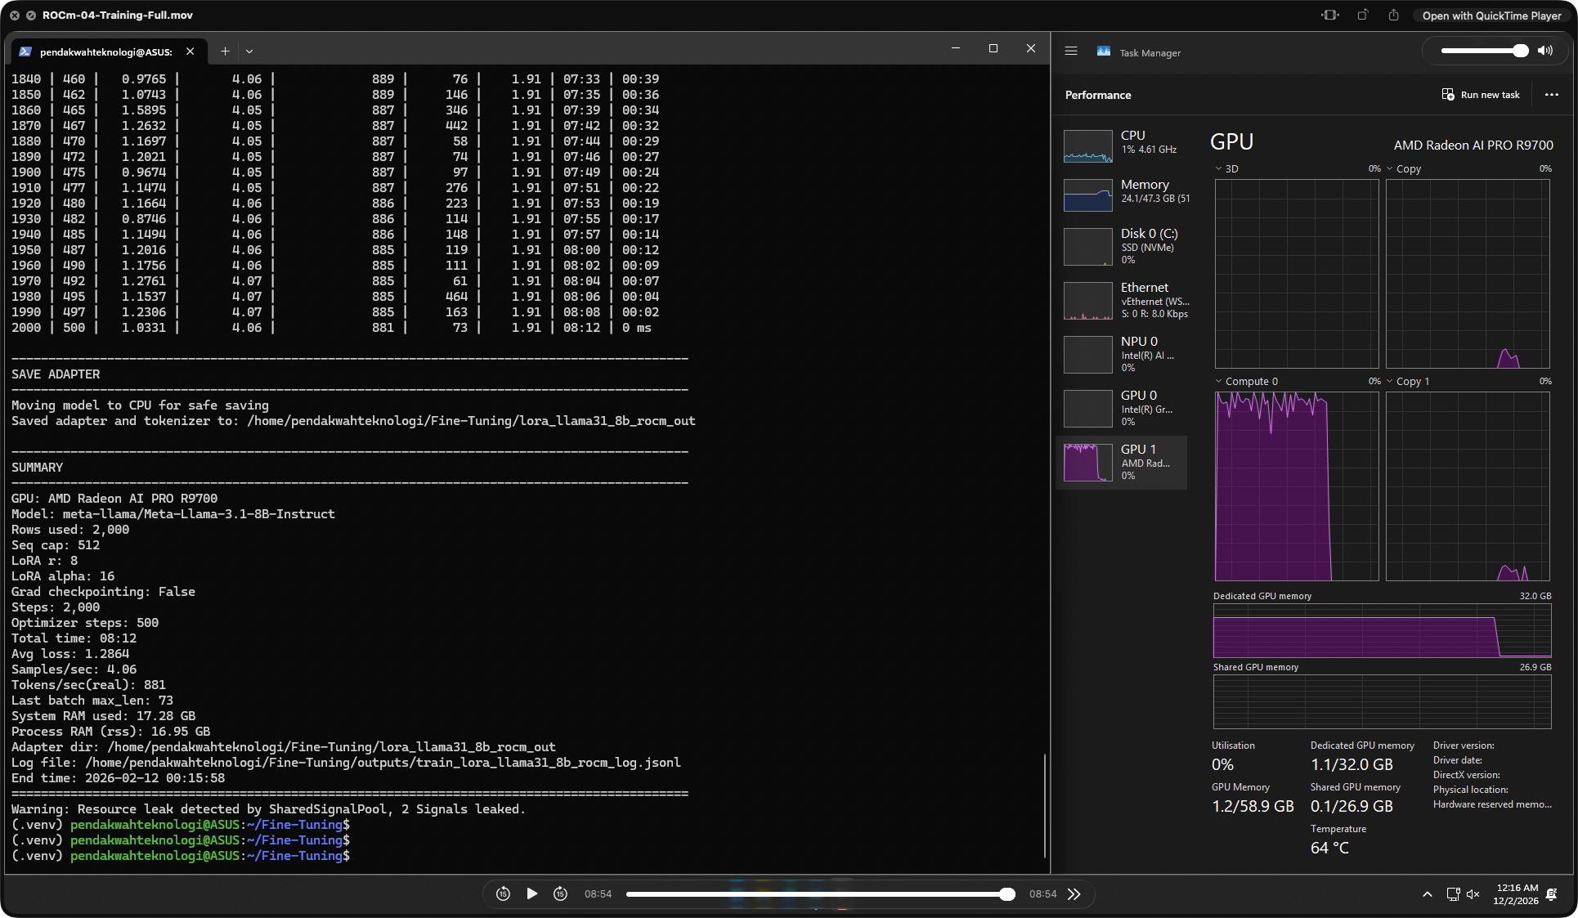Toggle the system tray volume icon

[x=1473, y=894]
